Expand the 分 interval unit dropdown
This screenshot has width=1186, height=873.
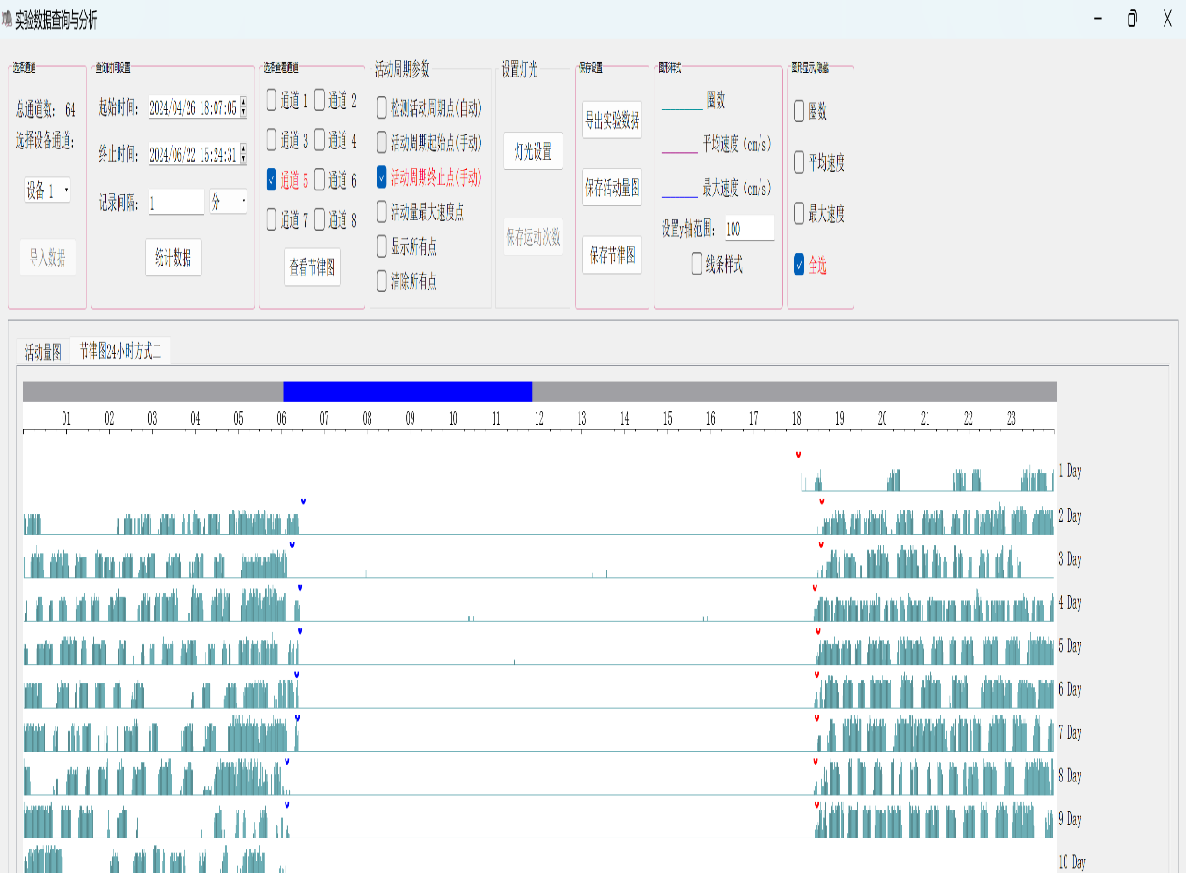pos(229,202)
